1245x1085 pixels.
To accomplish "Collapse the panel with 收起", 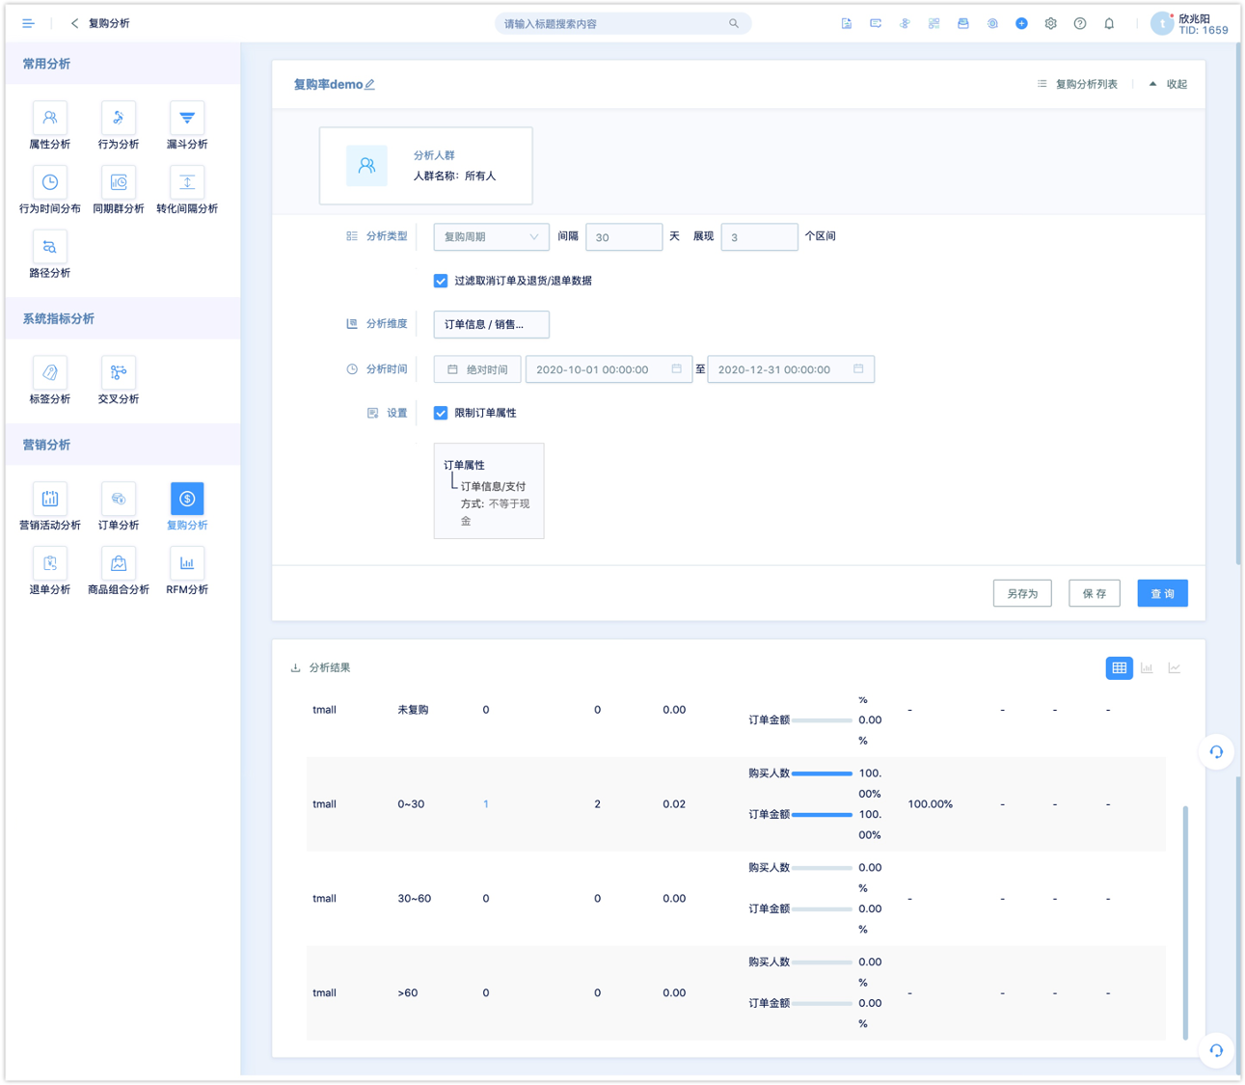I will tap(1168, 84).
